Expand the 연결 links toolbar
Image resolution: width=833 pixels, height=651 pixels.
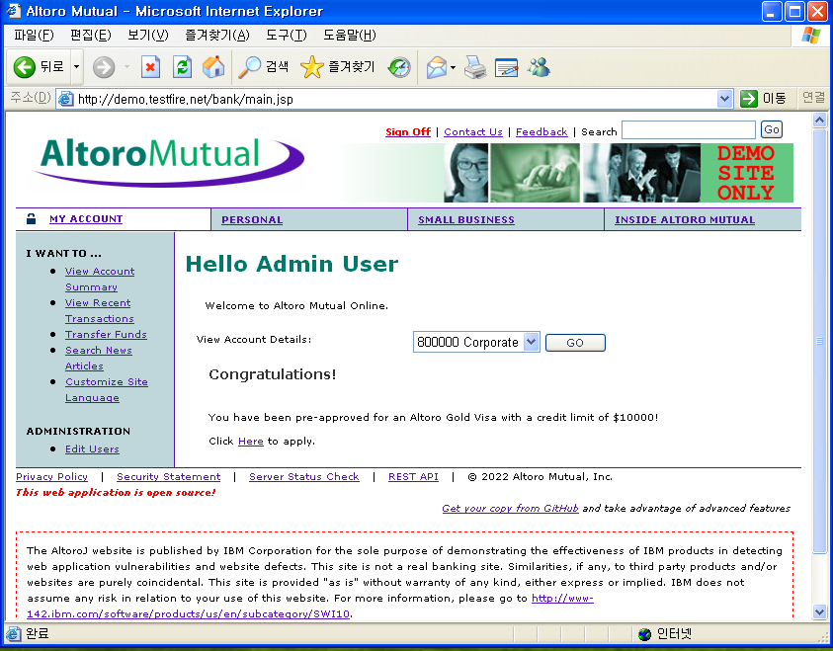(813, 98)
